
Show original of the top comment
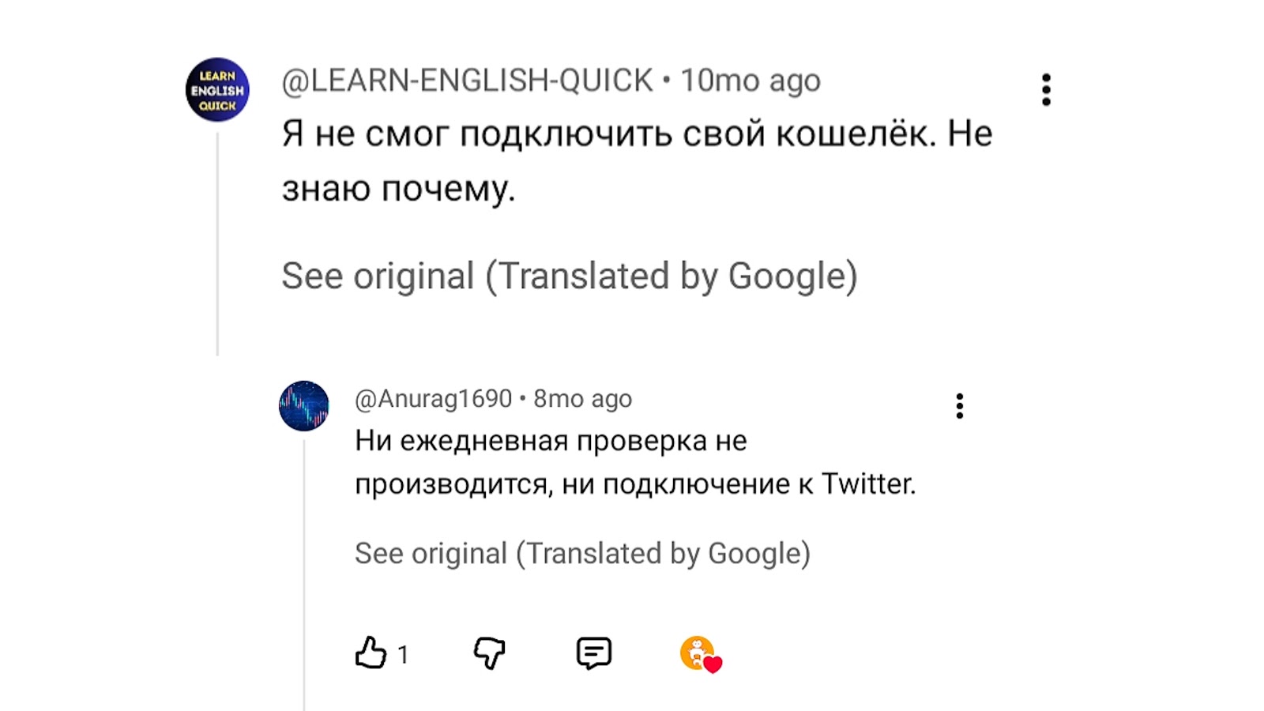pyautogui.click(x=569, y=276)
